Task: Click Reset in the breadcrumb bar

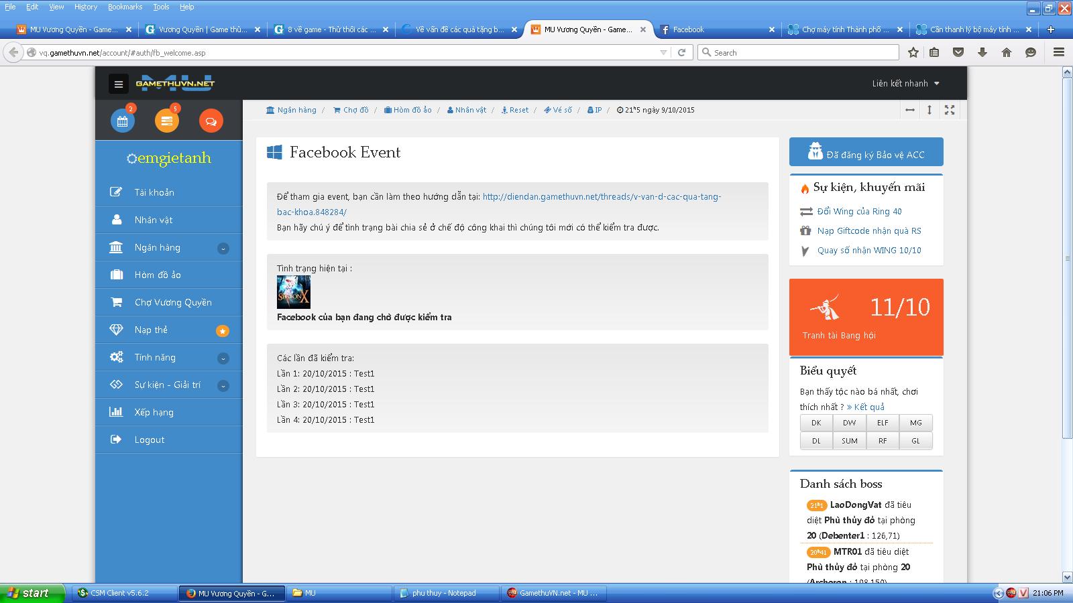Action: pyautogui.click(x=515, y=110)
